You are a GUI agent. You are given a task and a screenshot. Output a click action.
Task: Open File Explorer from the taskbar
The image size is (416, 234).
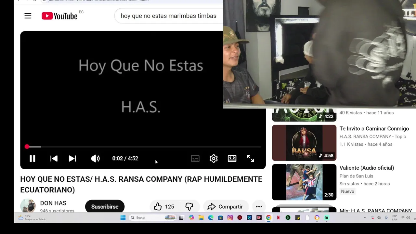click(201, 218)
